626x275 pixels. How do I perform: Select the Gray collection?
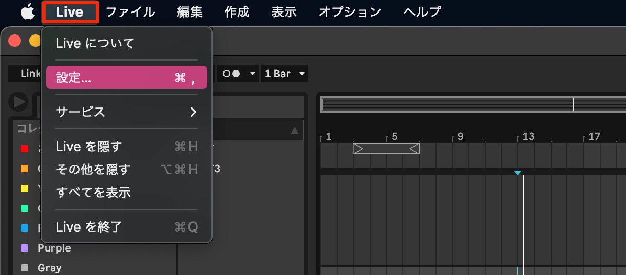[50, 268]
